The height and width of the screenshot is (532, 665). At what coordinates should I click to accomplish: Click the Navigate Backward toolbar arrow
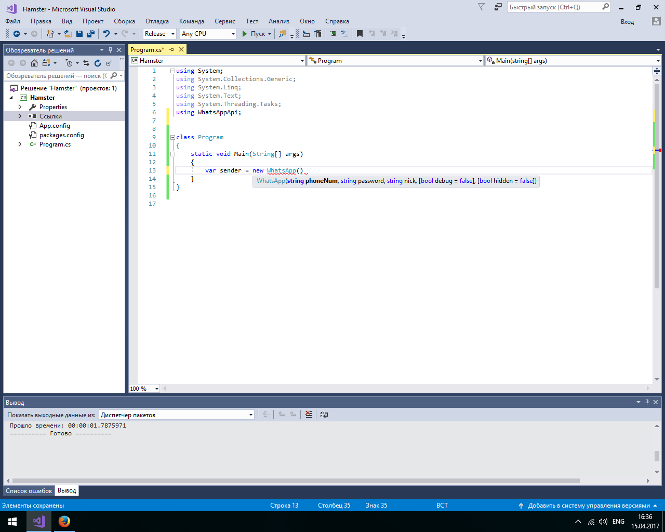pos(17,34)
